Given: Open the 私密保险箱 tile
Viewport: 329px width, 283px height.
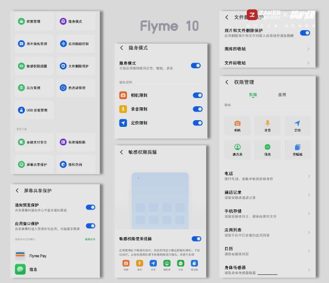Looking at the screenshot, I should [76, 142].
